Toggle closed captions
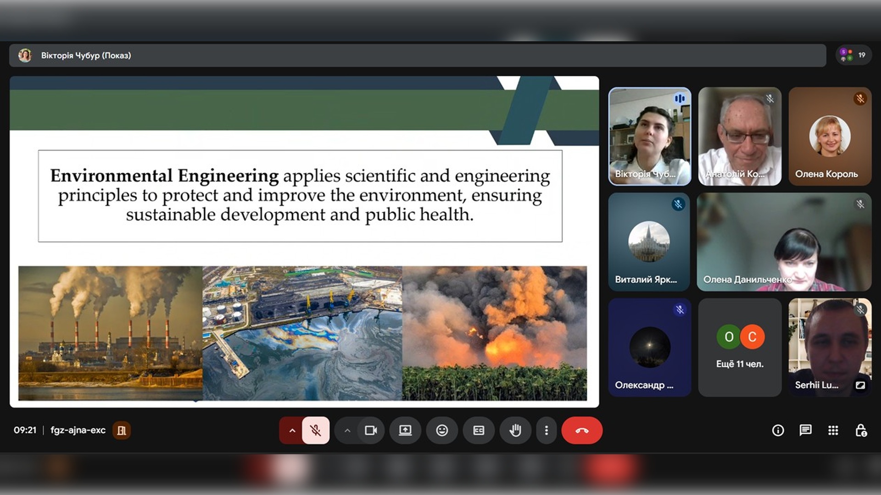The height and width of the screenshot is (495, 881). [x=479, y=430]
